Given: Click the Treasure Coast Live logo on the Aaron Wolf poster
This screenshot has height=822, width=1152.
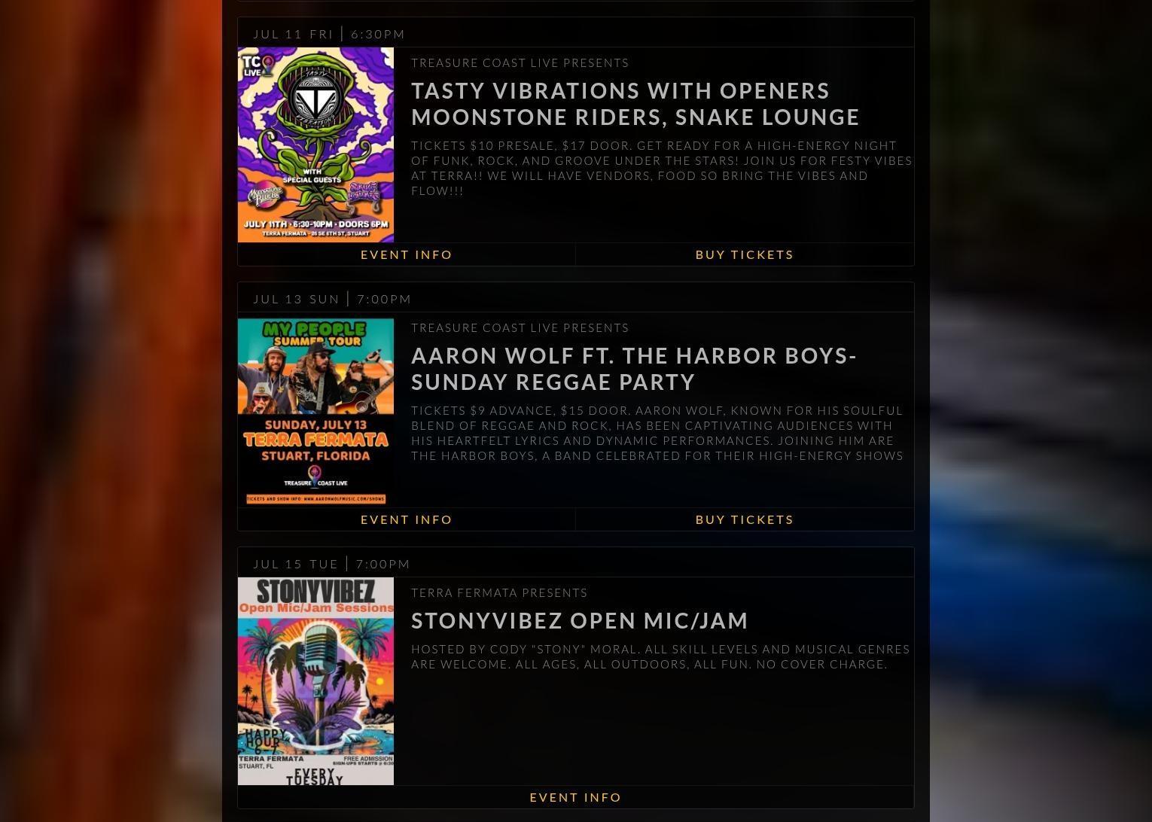Looking at the screenshot, I should (x=315, y=478).
